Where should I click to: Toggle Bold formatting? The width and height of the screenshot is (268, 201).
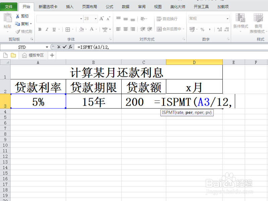coord(40,29)
